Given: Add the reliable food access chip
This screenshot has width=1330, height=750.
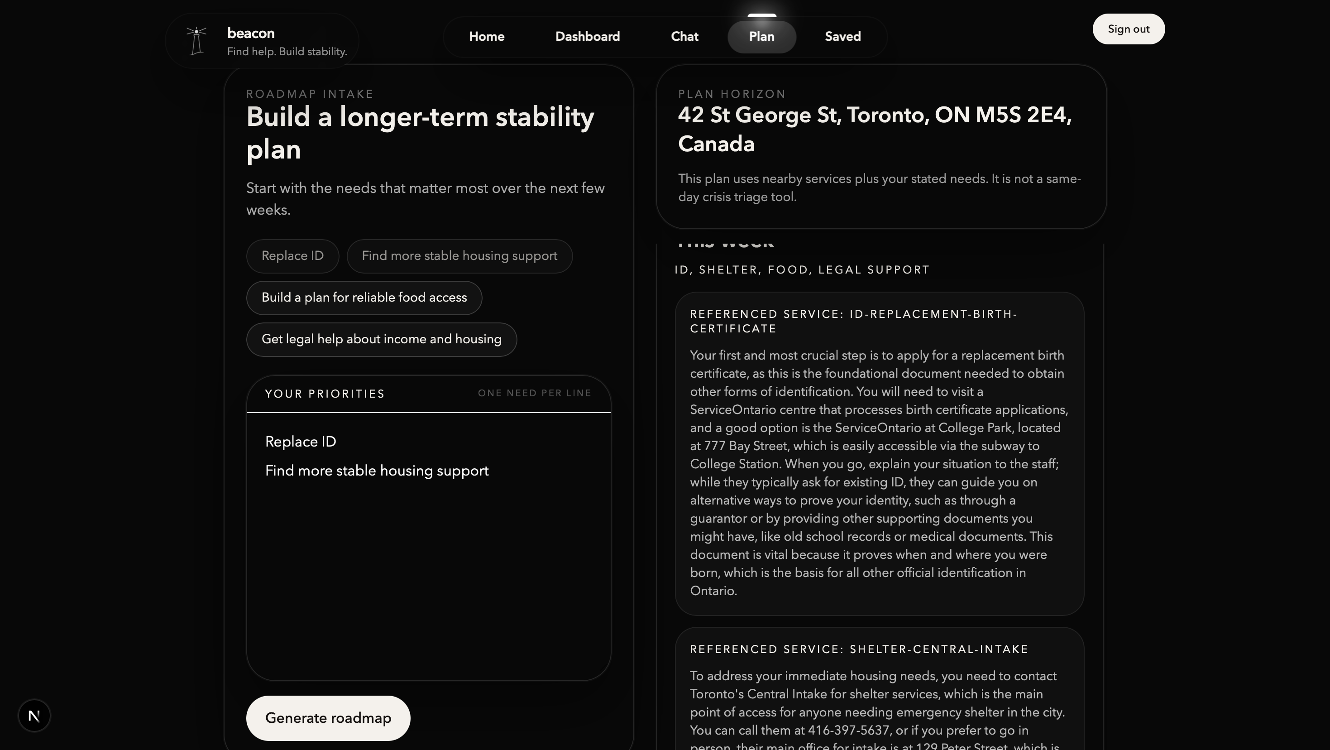Looking at the screenshot, I should 364,298.
